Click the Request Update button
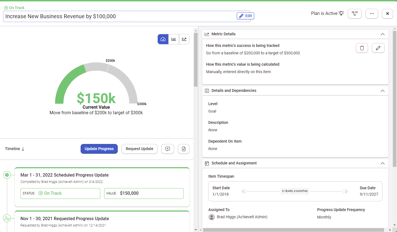The image size is (397, 232). (140, 149)
